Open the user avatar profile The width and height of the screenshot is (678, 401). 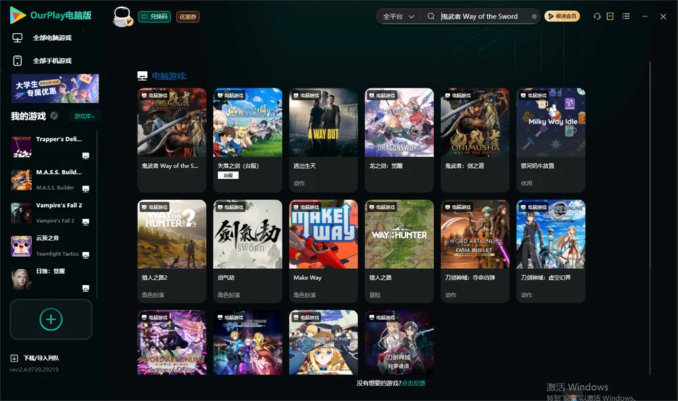point(122,17)
